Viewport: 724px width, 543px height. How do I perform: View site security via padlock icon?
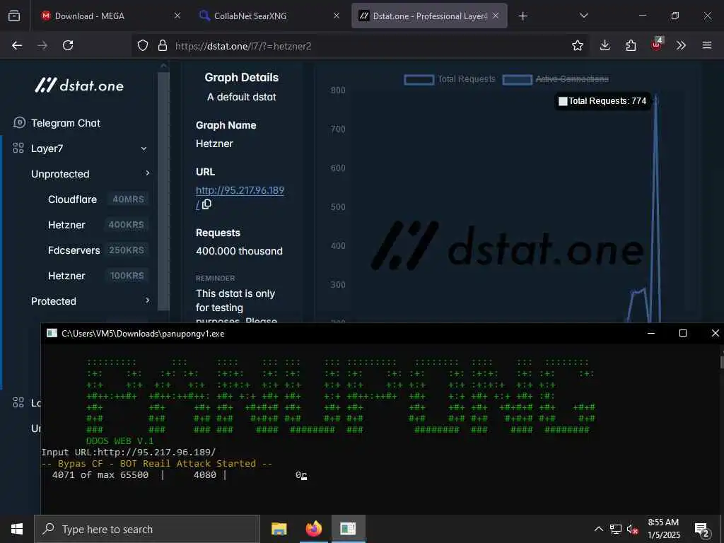pyautogui.click(x=162, y=45)
